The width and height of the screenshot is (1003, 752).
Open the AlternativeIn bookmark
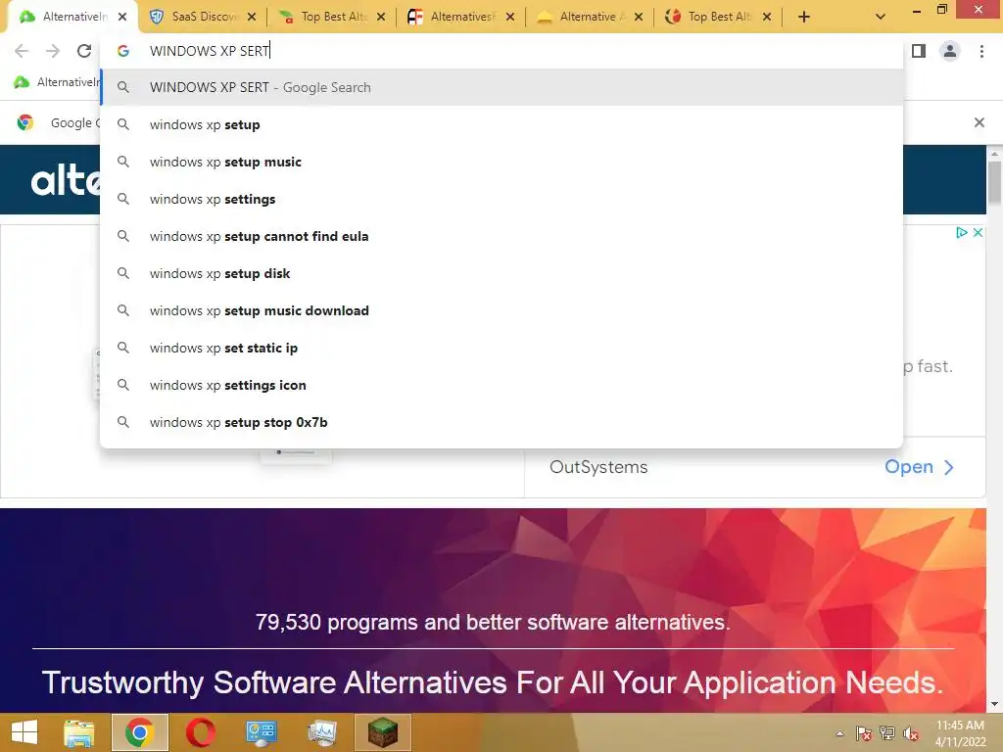click(x=56, y=82)
